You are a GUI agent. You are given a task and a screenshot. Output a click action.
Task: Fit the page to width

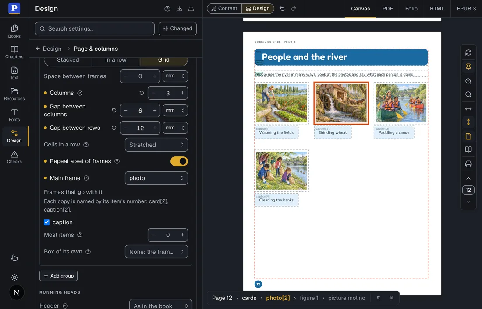[468, 109]
